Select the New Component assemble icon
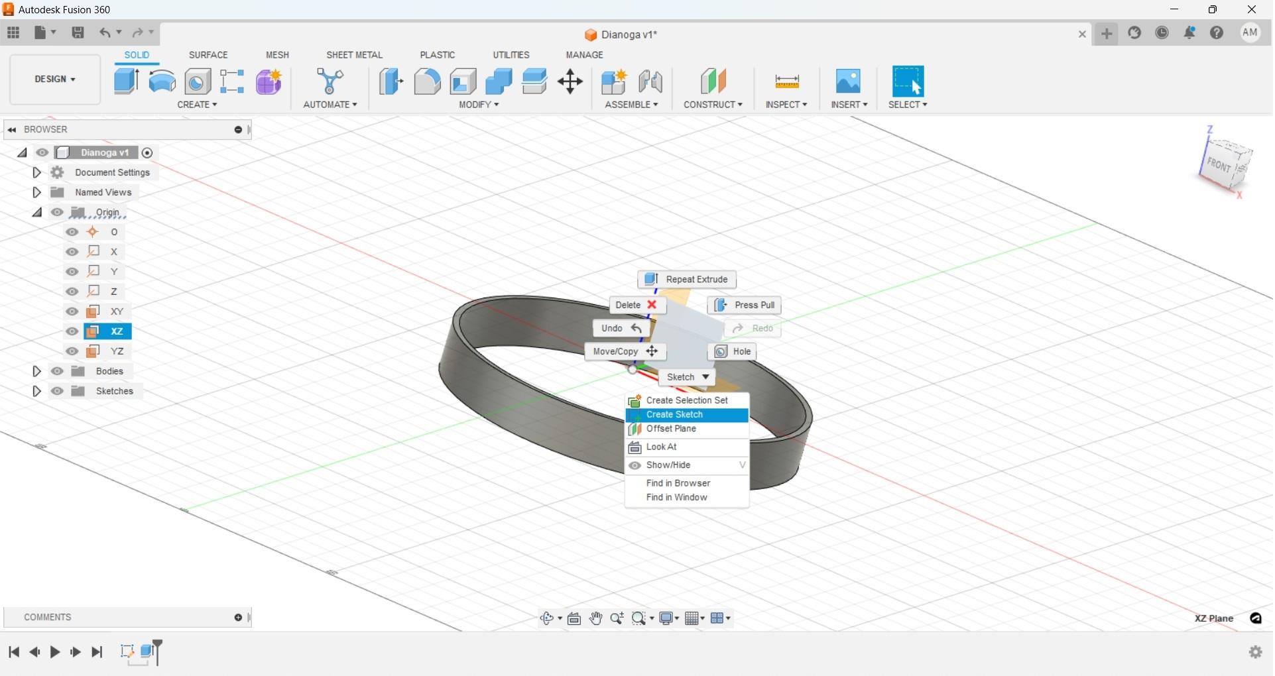 (x=614, y=82)
